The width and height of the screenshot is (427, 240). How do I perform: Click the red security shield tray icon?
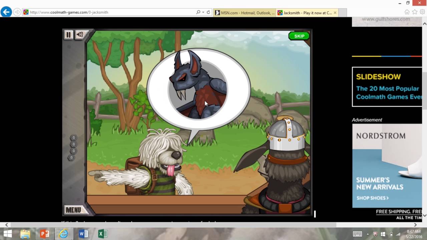click(375, 234)
